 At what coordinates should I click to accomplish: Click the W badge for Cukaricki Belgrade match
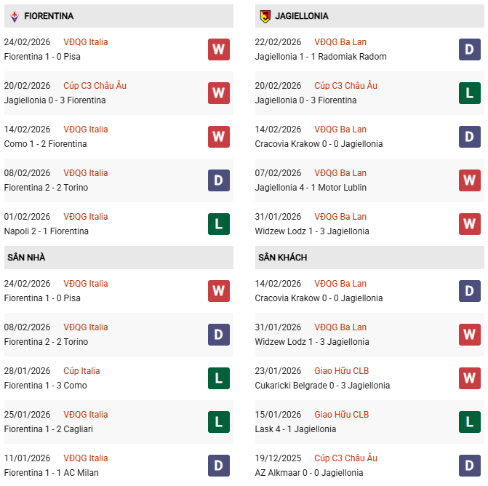click(x=469, y=378)
